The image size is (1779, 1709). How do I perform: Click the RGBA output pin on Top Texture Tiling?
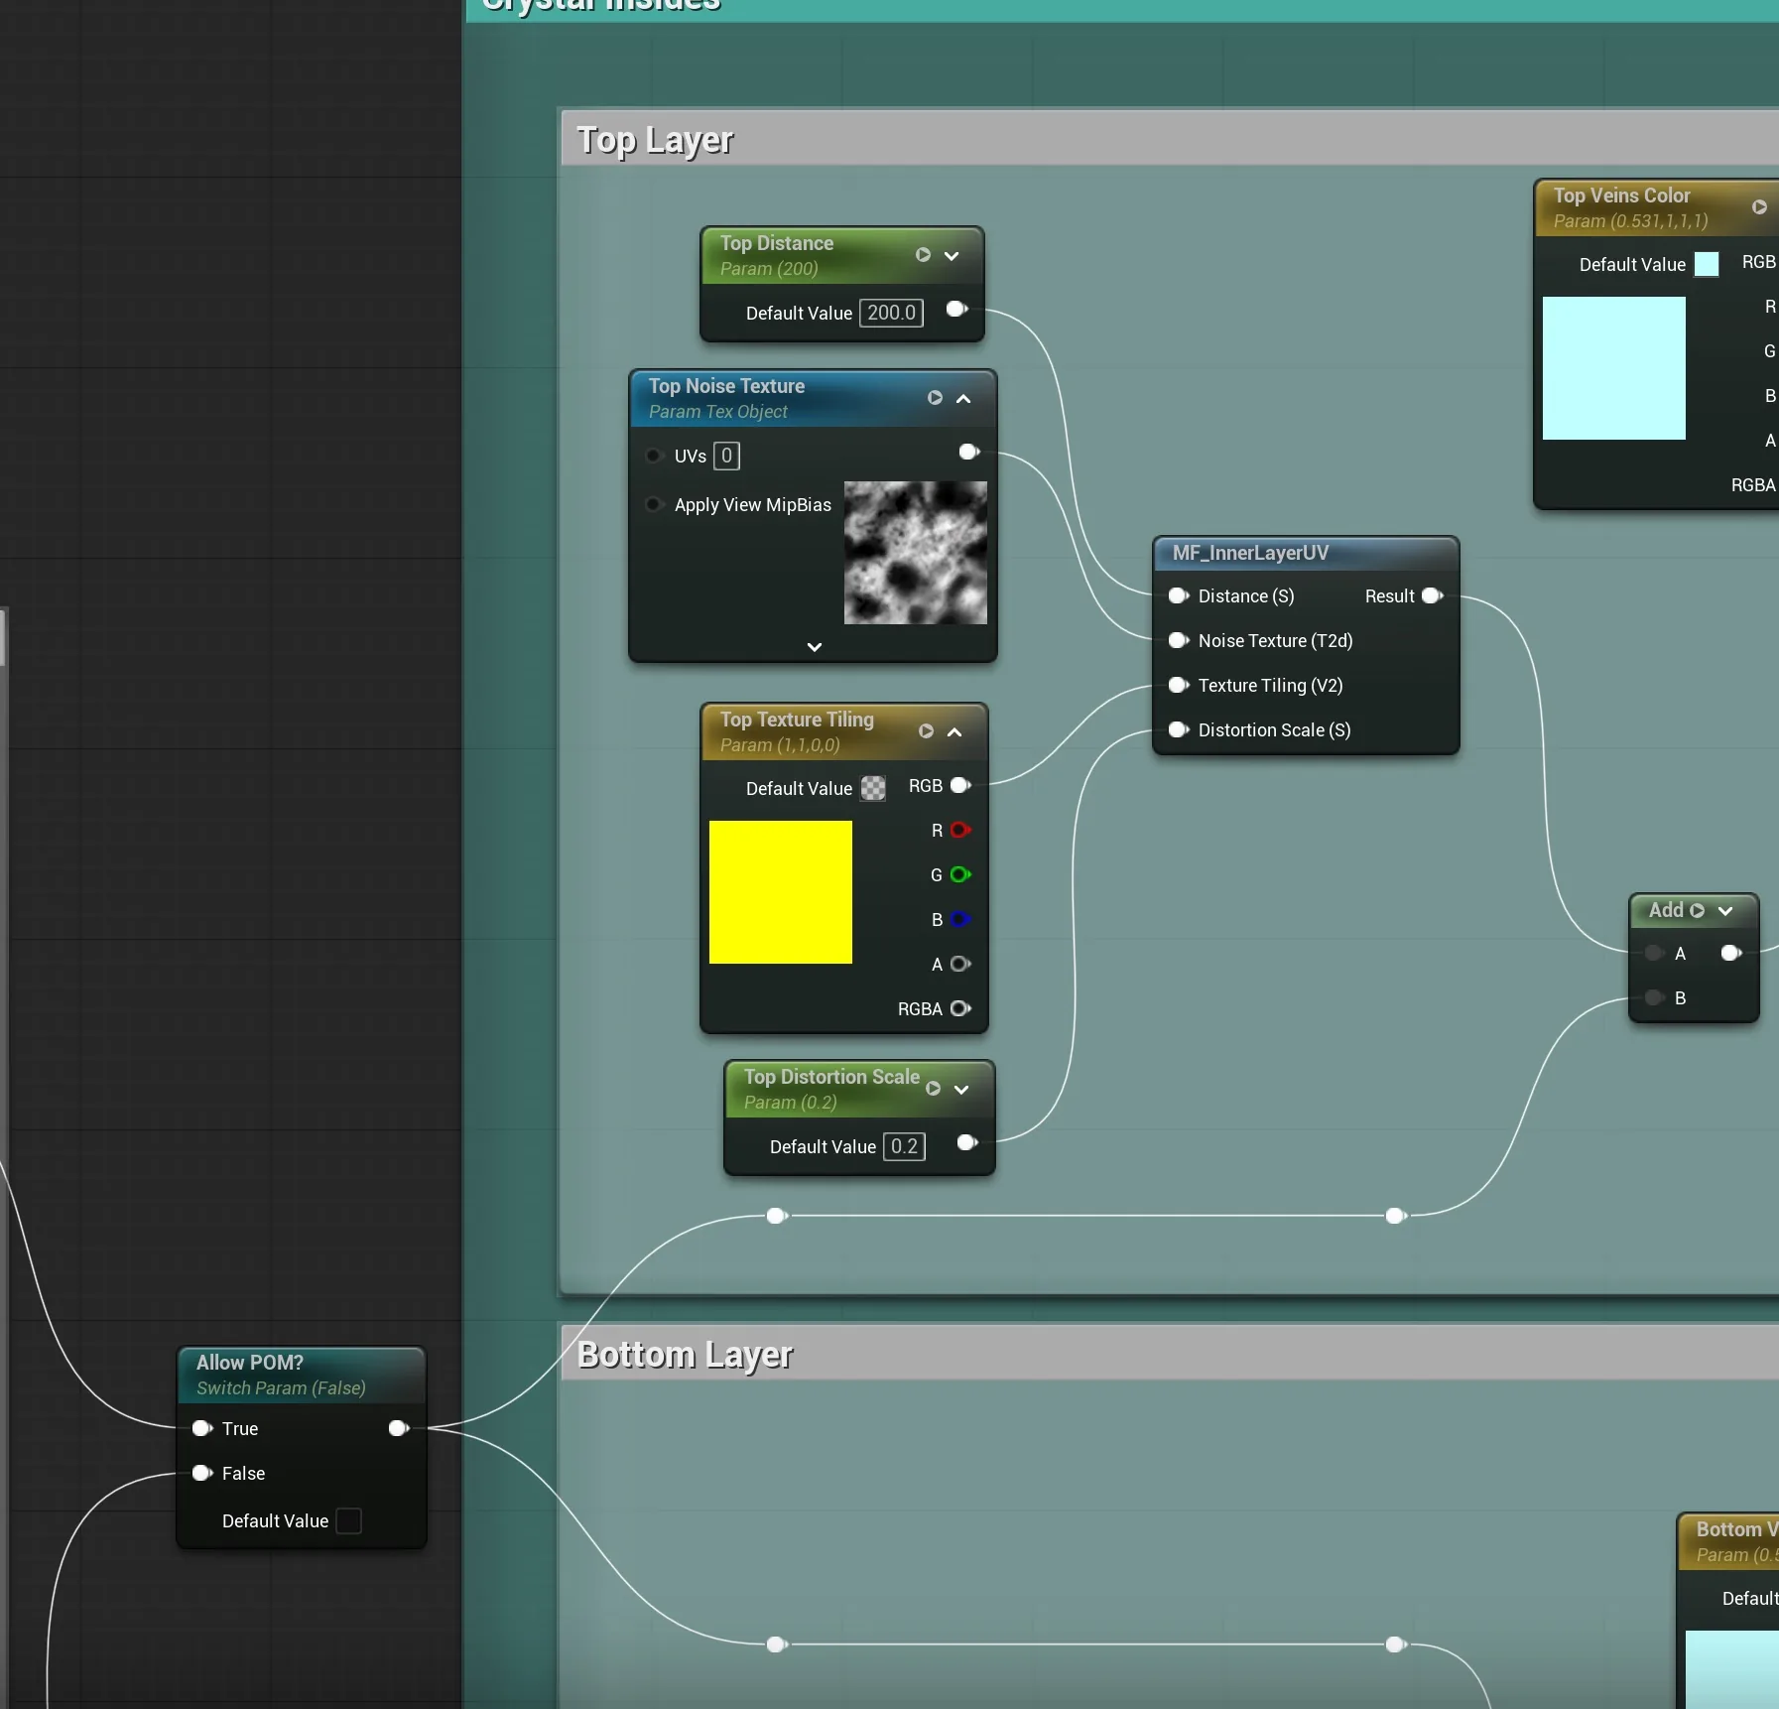coord(960,1008)
